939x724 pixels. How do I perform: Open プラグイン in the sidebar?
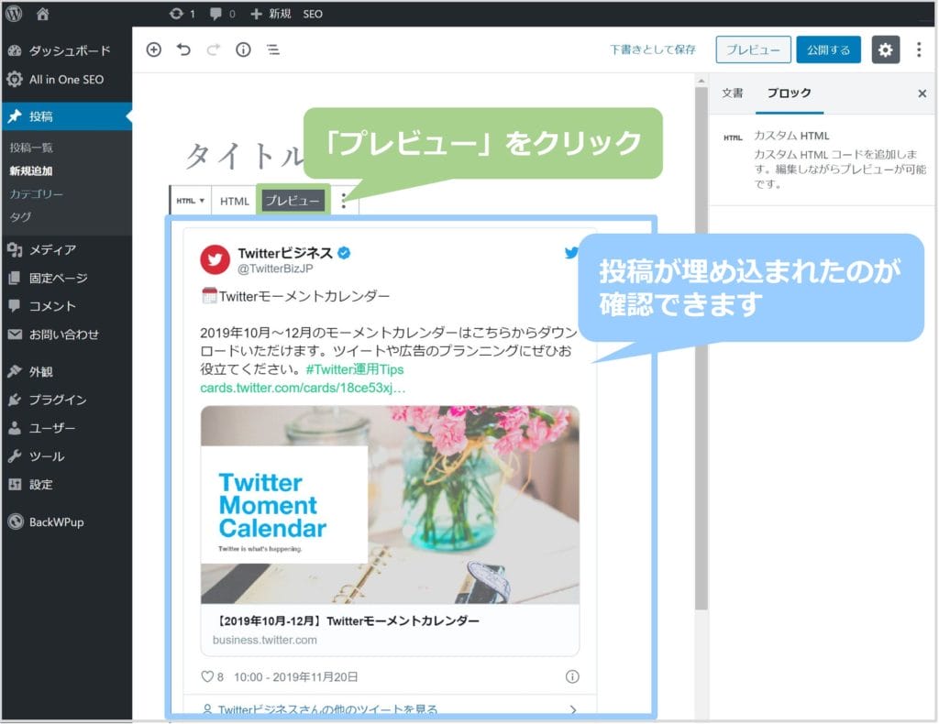[x=66, y=400]
